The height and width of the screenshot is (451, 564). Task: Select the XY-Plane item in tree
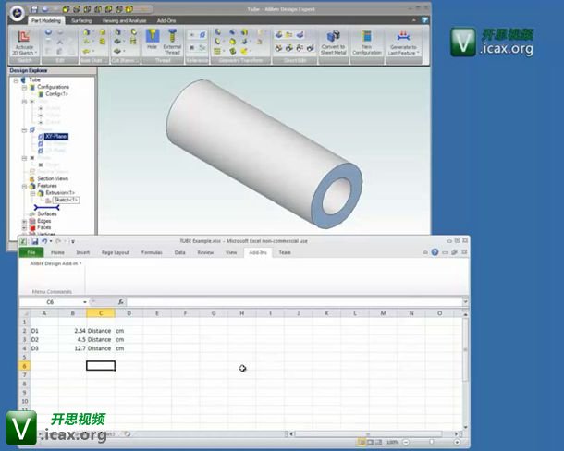[55, 137]
